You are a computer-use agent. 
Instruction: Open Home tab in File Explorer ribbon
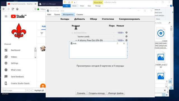(x=74, y=6)
